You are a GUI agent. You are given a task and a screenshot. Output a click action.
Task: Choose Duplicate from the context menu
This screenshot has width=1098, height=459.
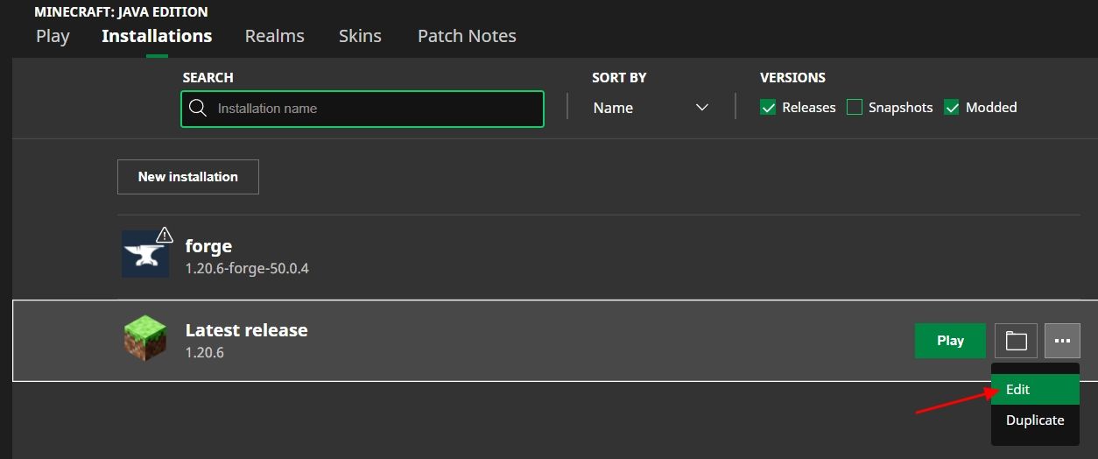[x=1034, y=420]
